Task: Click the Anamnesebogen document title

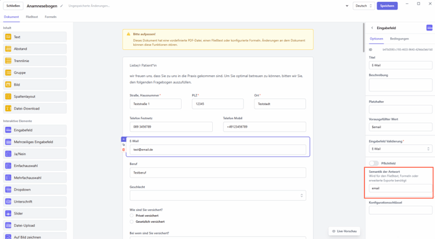Action: click(42, 6)
